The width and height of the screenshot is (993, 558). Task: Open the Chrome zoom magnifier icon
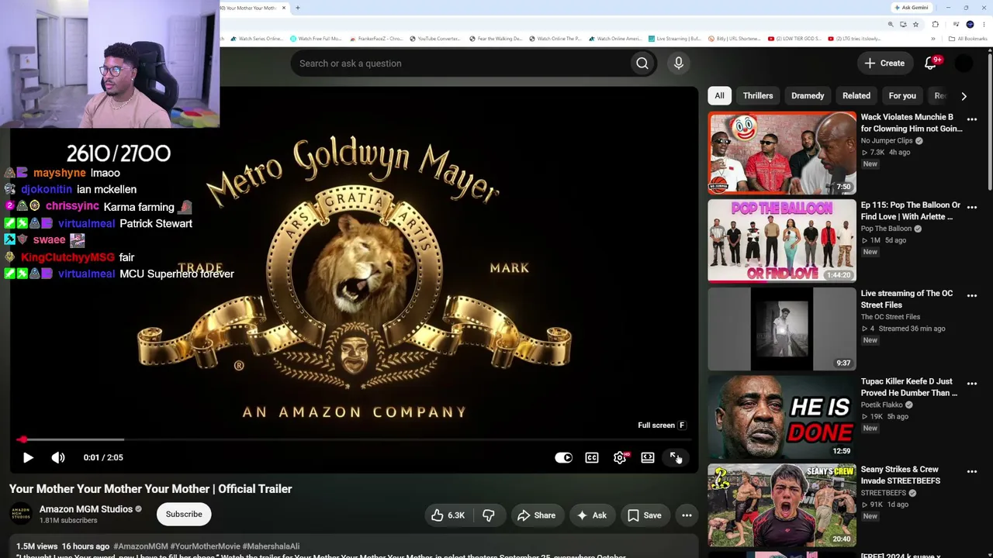(x=891, y=24)
